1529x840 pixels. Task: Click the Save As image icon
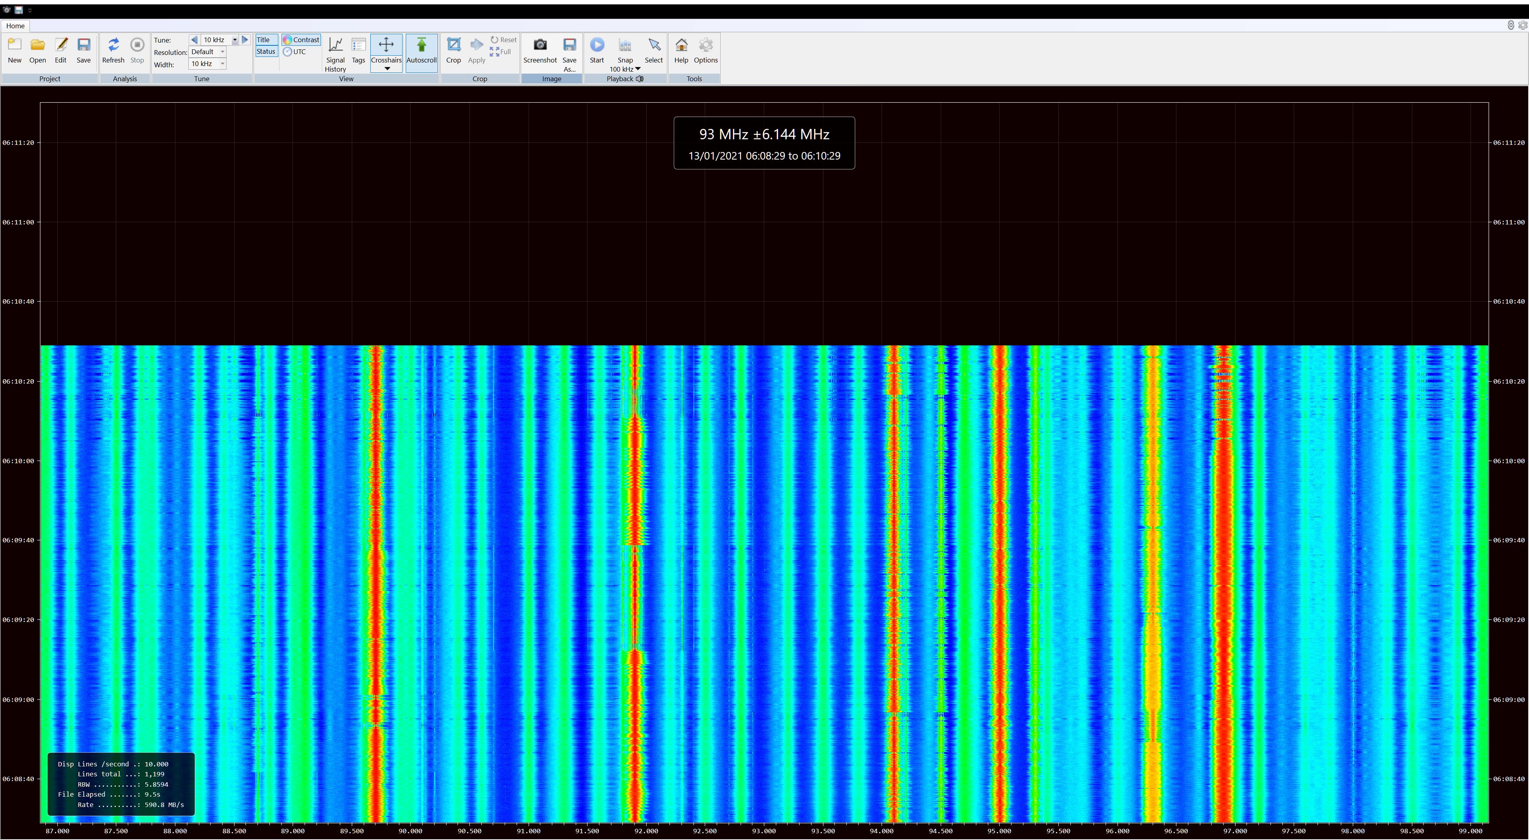tap(569, 46)
